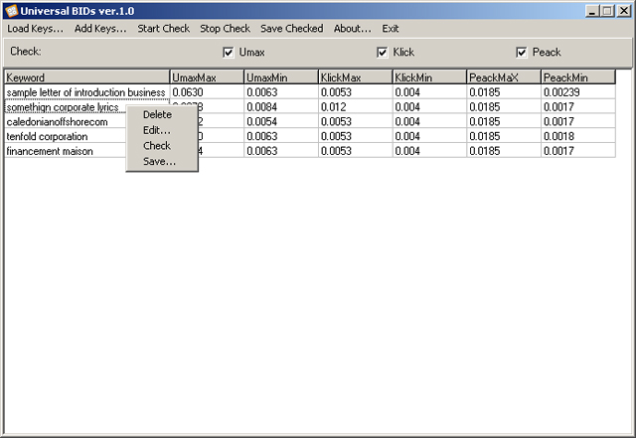This screenshot has width=636, height=438.
Task: Open the Load Keys menu
Action: click(35, 29)
